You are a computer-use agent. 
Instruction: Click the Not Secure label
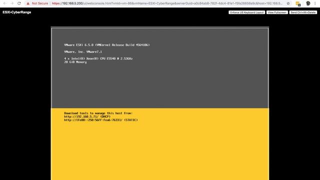(x=40, y=3)
